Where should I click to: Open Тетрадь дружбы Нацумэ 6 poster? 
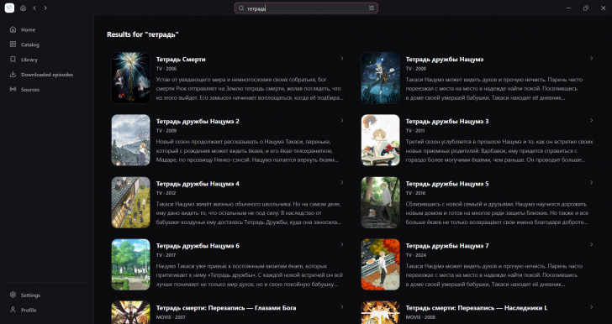click(131, 264)
